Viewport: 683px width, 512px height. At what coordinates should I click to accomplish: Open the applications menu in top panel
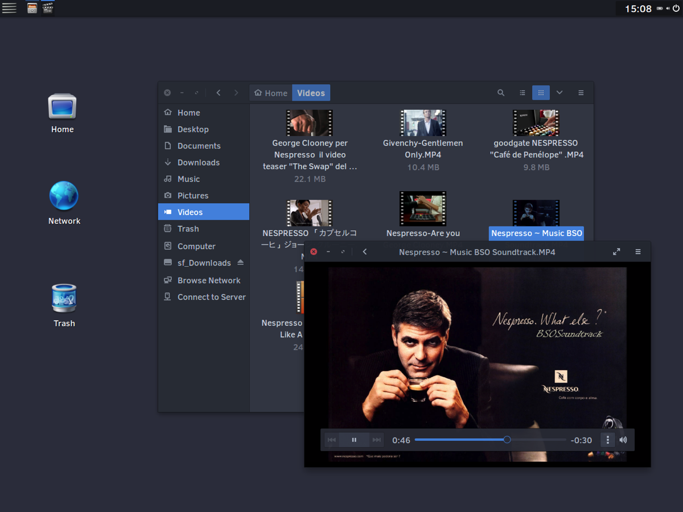tap(9, 8)
